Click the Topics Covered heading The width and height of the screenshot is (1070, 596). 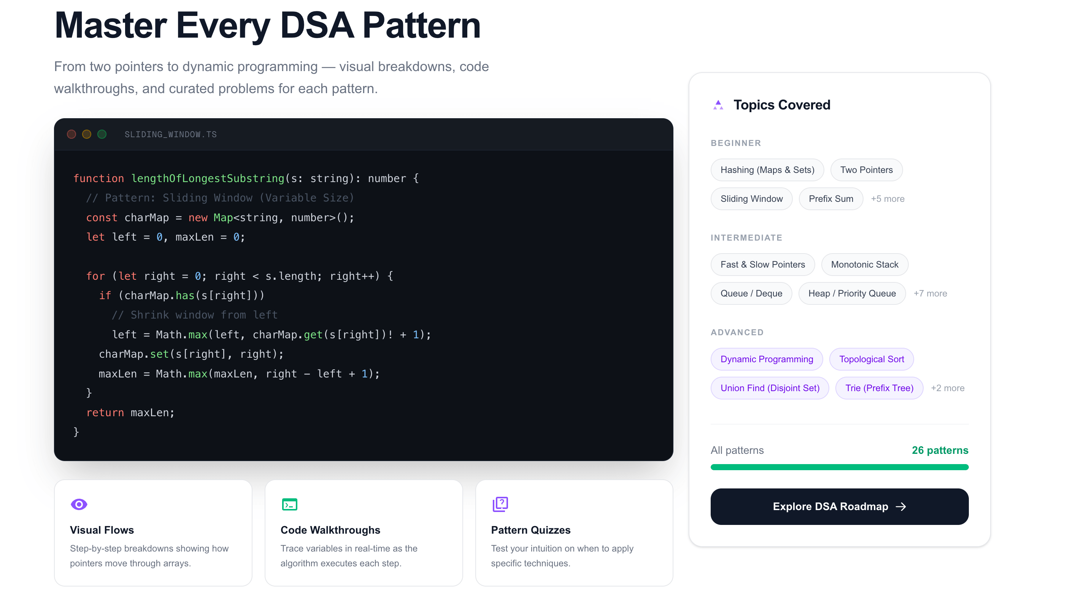coord(782,105)
